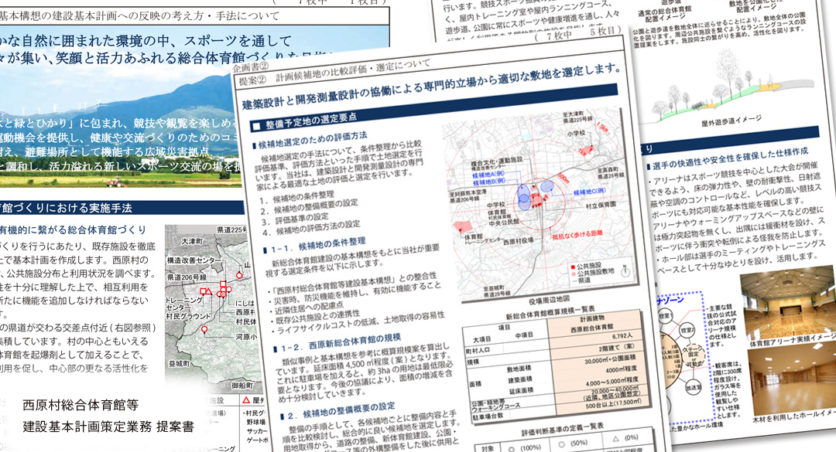Click list item '4. 候補地の評価方法の設定'

[311, 229]
